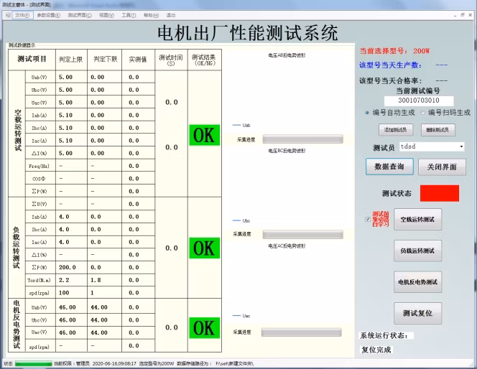Click 退出 in the menu bar

pos(171,14)
